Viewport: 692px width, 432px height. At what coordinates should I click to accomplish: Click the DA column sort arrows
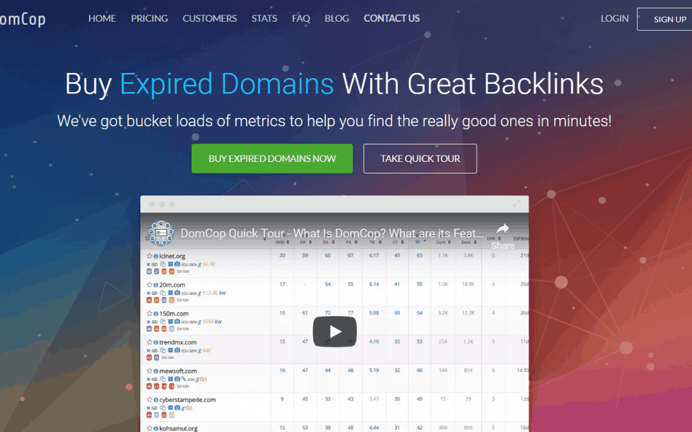click(333, 242)
